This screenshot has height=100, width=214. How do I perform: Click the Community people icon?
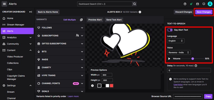click(4, 44)
